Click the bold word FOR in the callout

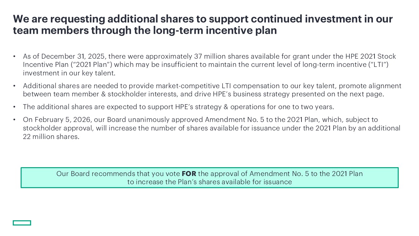pyautogui.click(x=189, y=174)
